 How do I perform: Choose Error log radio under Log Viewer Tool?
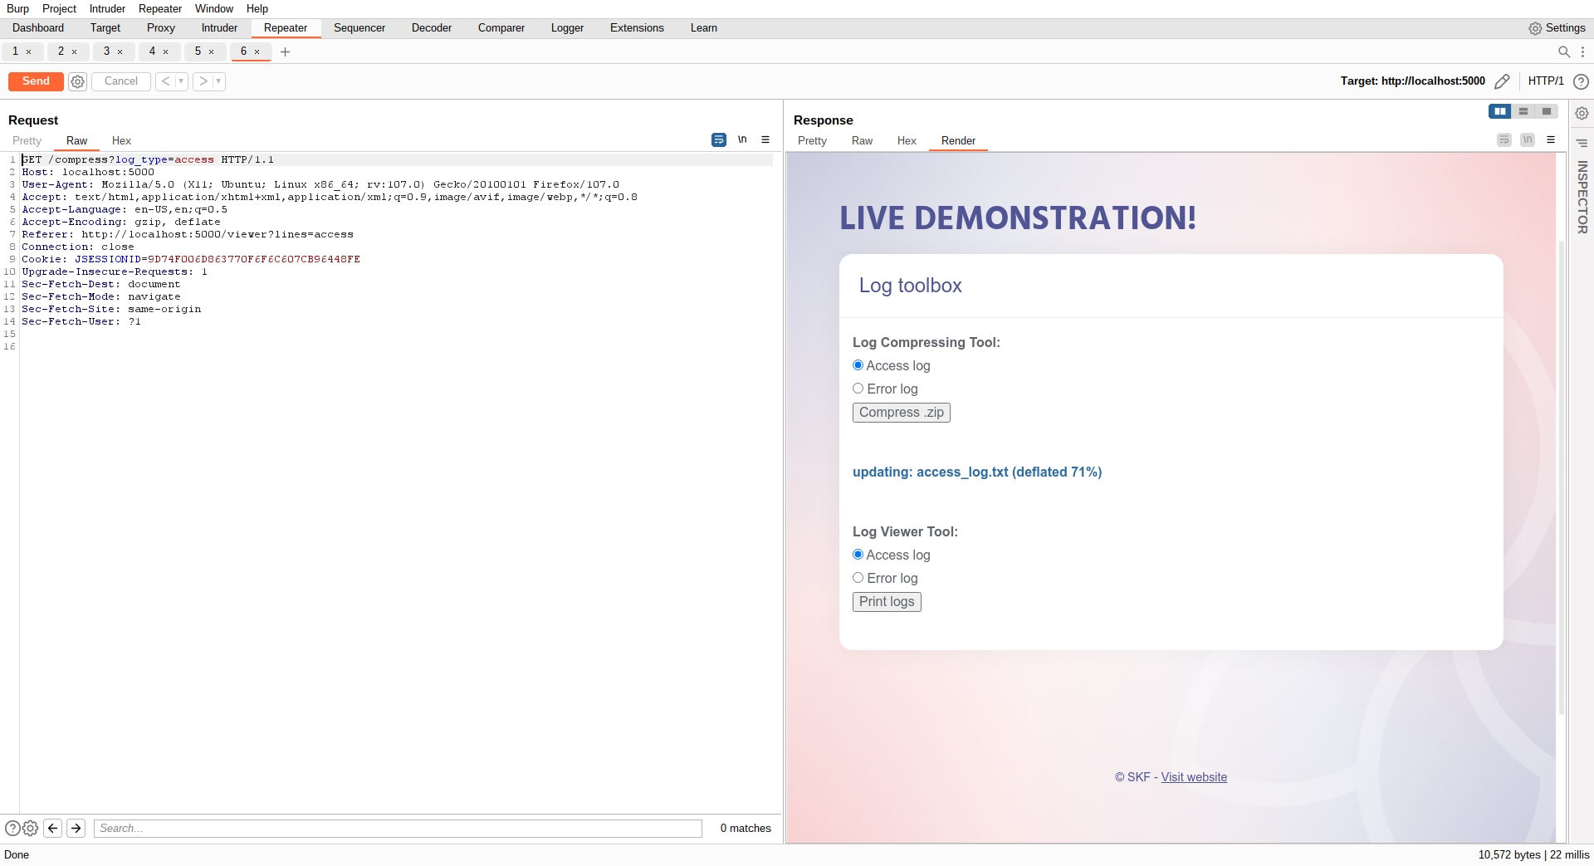(858, 578)
